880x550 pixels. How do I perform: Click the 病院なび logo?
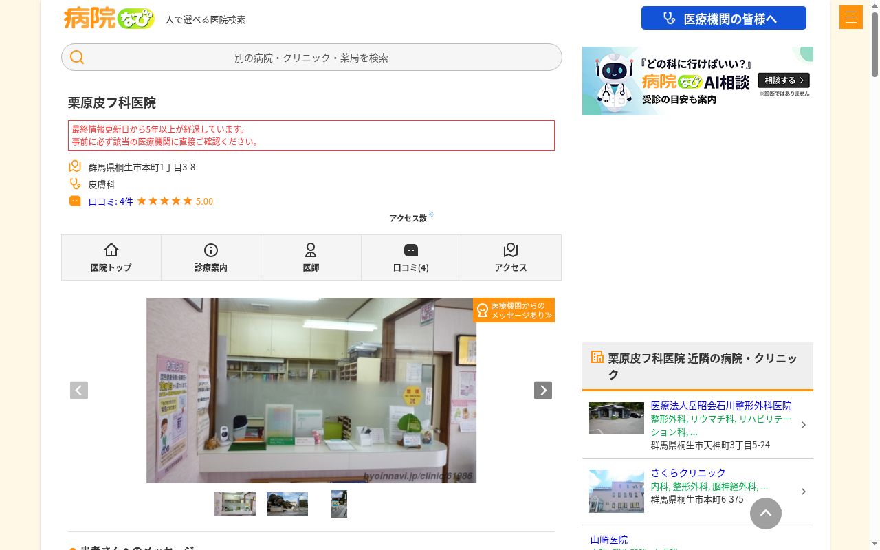109,18
